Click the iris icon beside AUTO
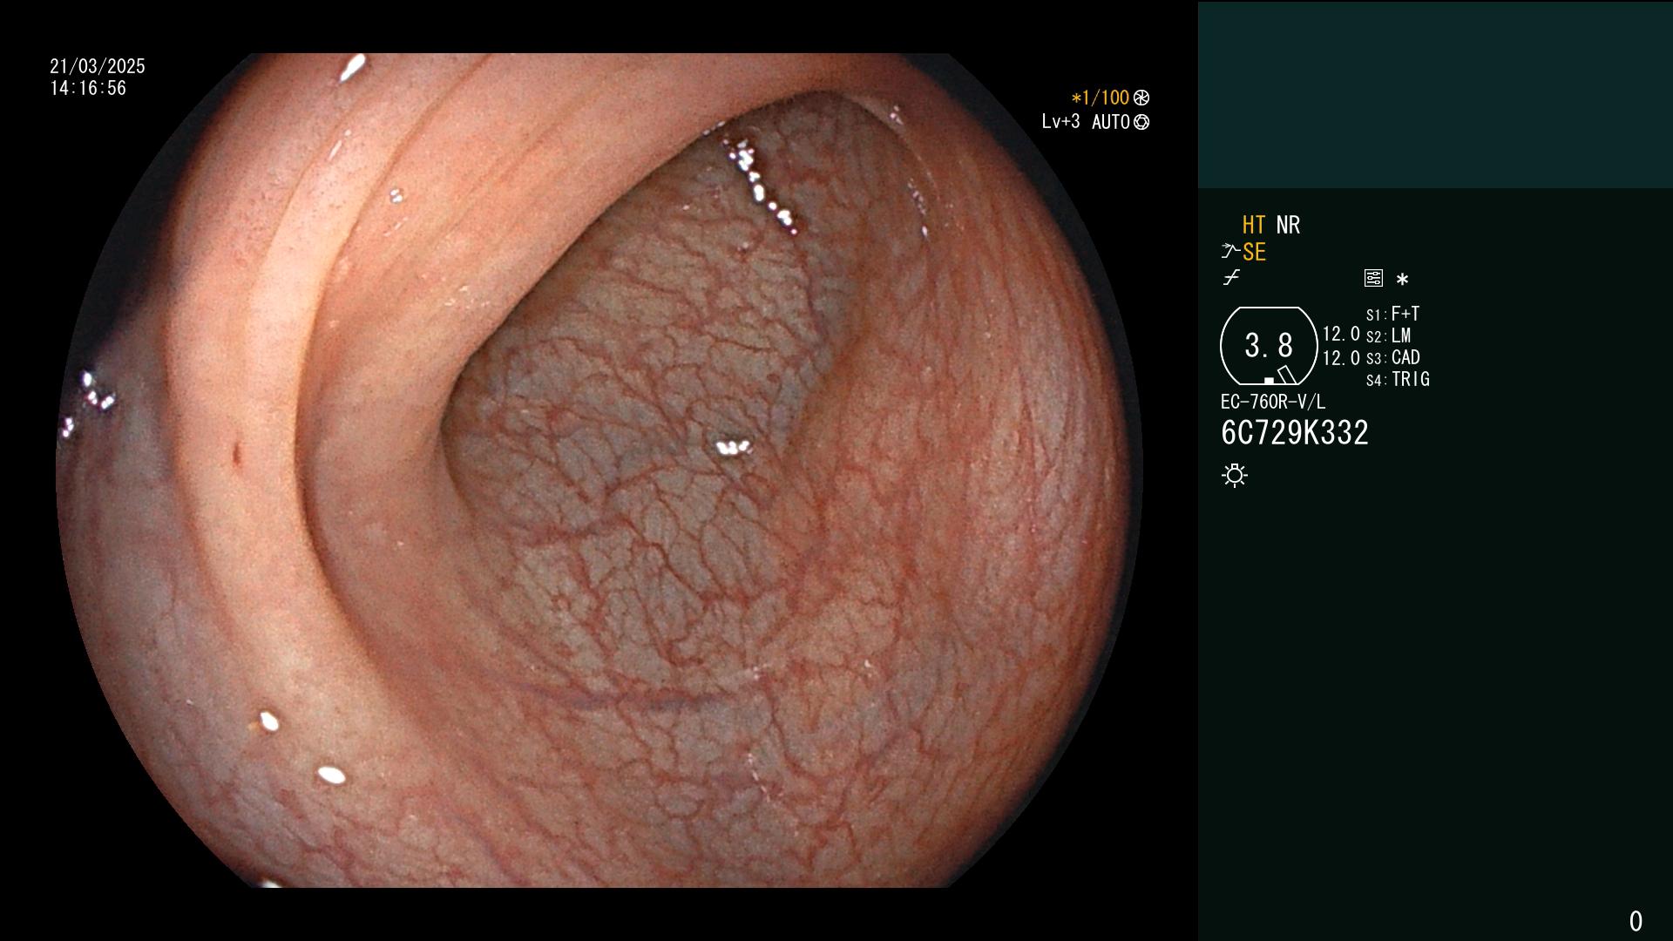This screenshot has width=1673, height=941. point(1141,122)
